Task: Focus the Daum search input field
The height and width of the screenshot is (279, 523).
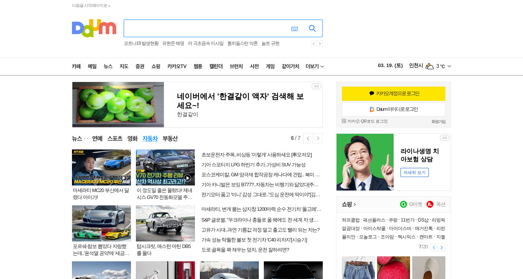Action: tap(206, 28)
